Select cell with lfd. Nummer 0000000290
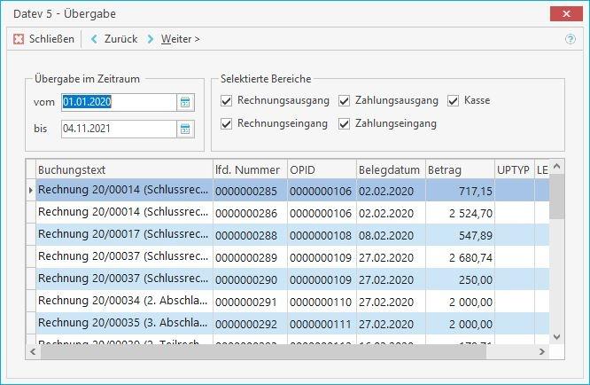 click(250, 279)
